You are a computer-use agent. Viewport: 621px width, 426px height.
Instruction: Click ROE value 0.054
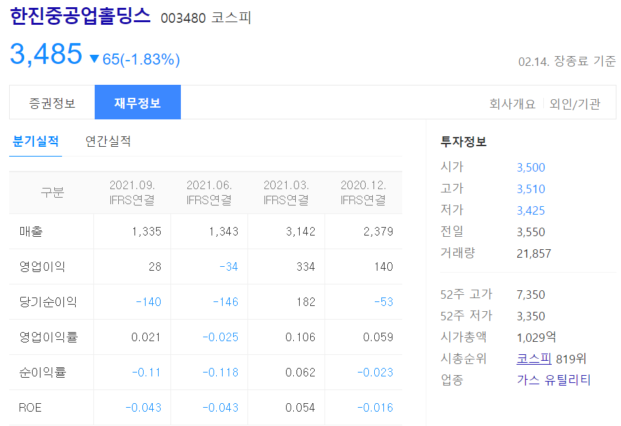coord(300,408)
